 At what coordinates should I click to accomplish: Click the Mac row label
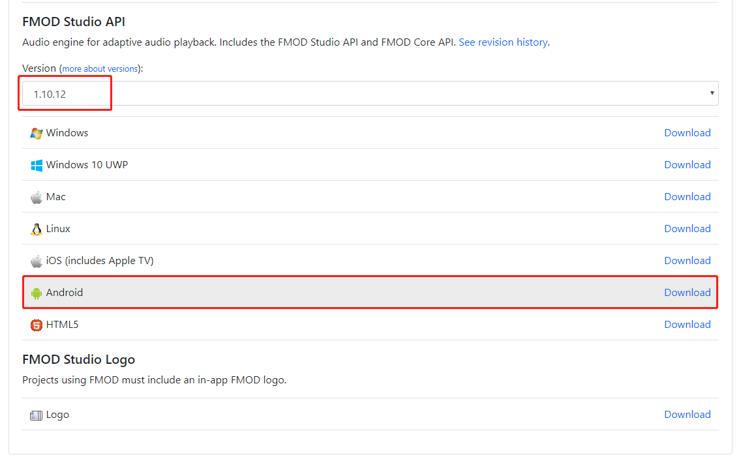(55, 196)
